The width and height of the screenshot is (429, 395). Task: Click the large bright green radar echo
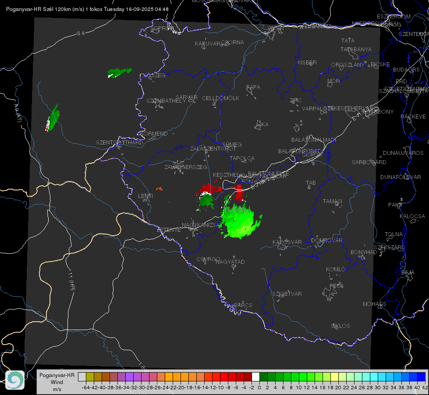point(238,221)
